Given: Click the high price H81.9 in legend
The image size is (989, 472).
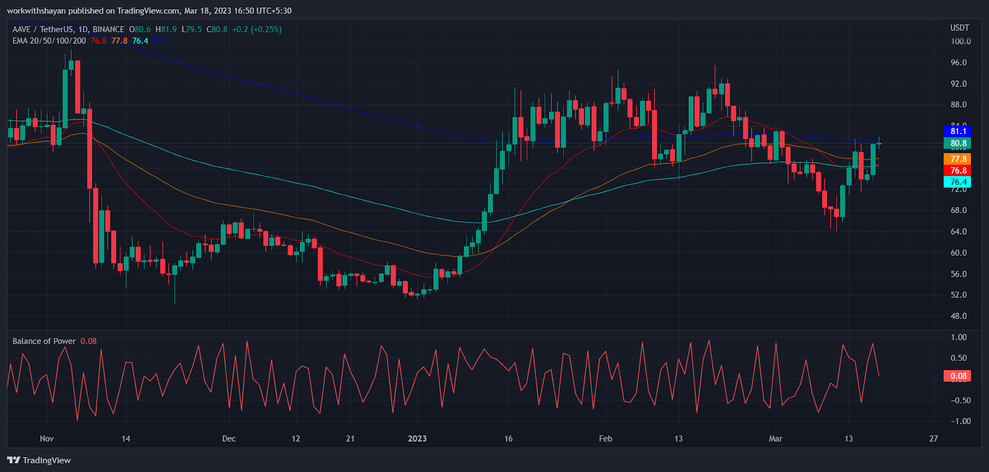Looking at the screenshot, I should pyautogui.click(x=166, y=29).
